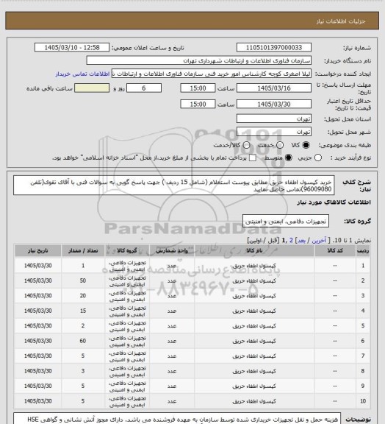Click the کد کالا column header
The height and width of the screenshot is (424, 385).
pyautogui.click(x=335, y=251)
